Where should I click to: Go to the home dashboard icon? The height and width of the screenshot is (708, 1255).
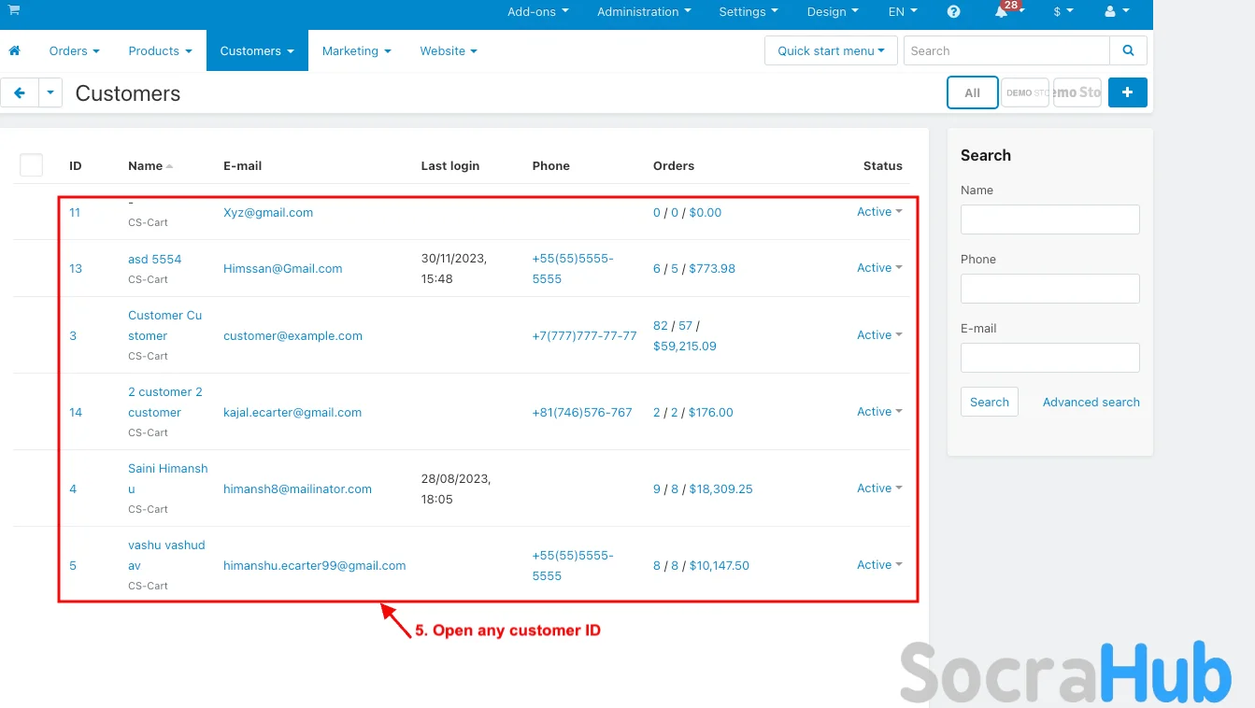pyautogui.click(x=14, y=51)
